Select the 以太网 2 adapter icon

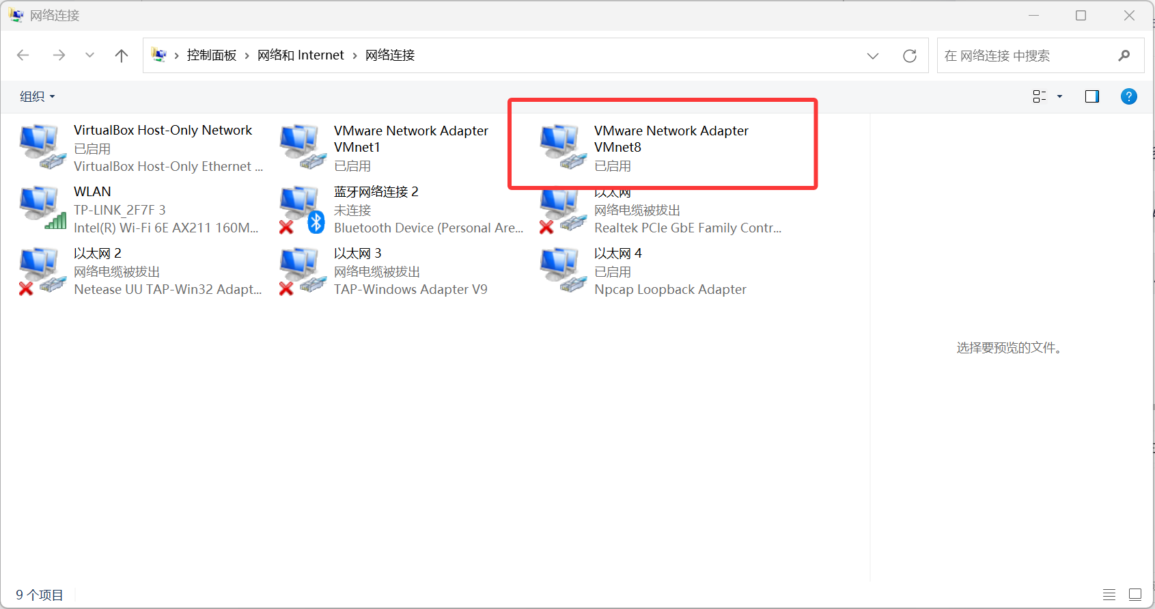(x=42, y=271)
